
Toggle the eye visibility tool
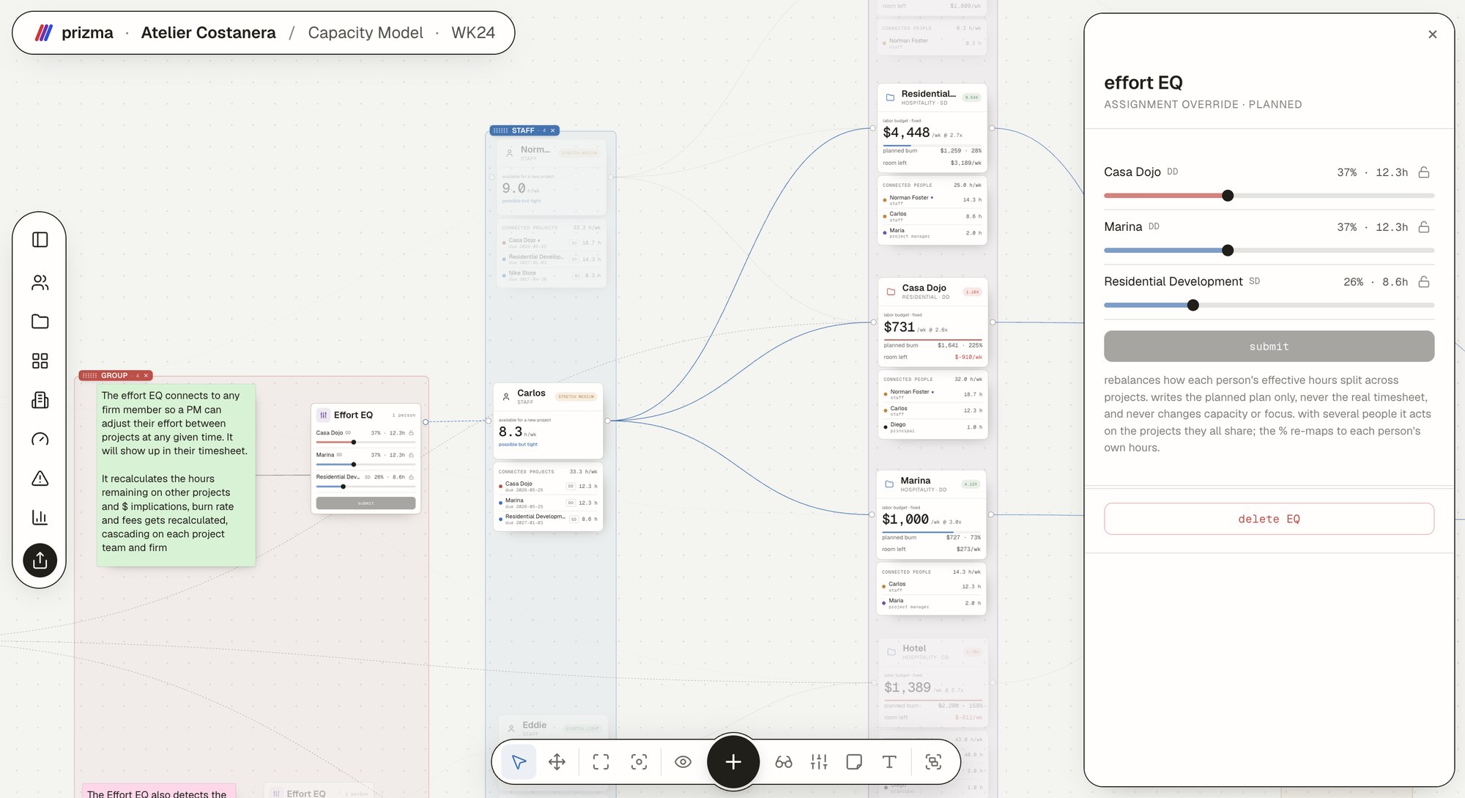(683, 762)
